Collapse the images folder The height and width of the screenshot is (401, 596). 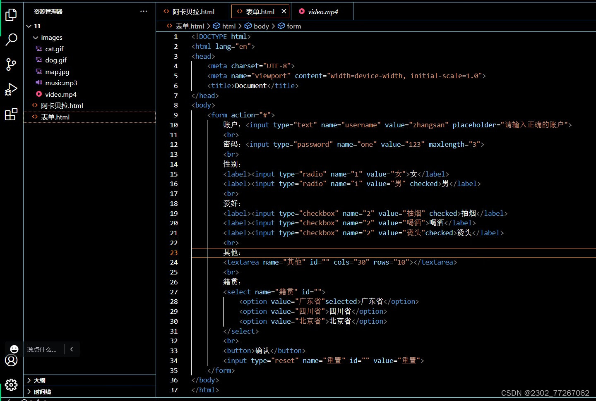pos(36,37)
